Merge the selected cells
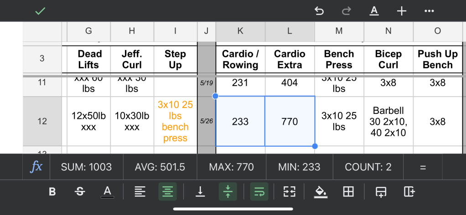 [x=290, y=192]
